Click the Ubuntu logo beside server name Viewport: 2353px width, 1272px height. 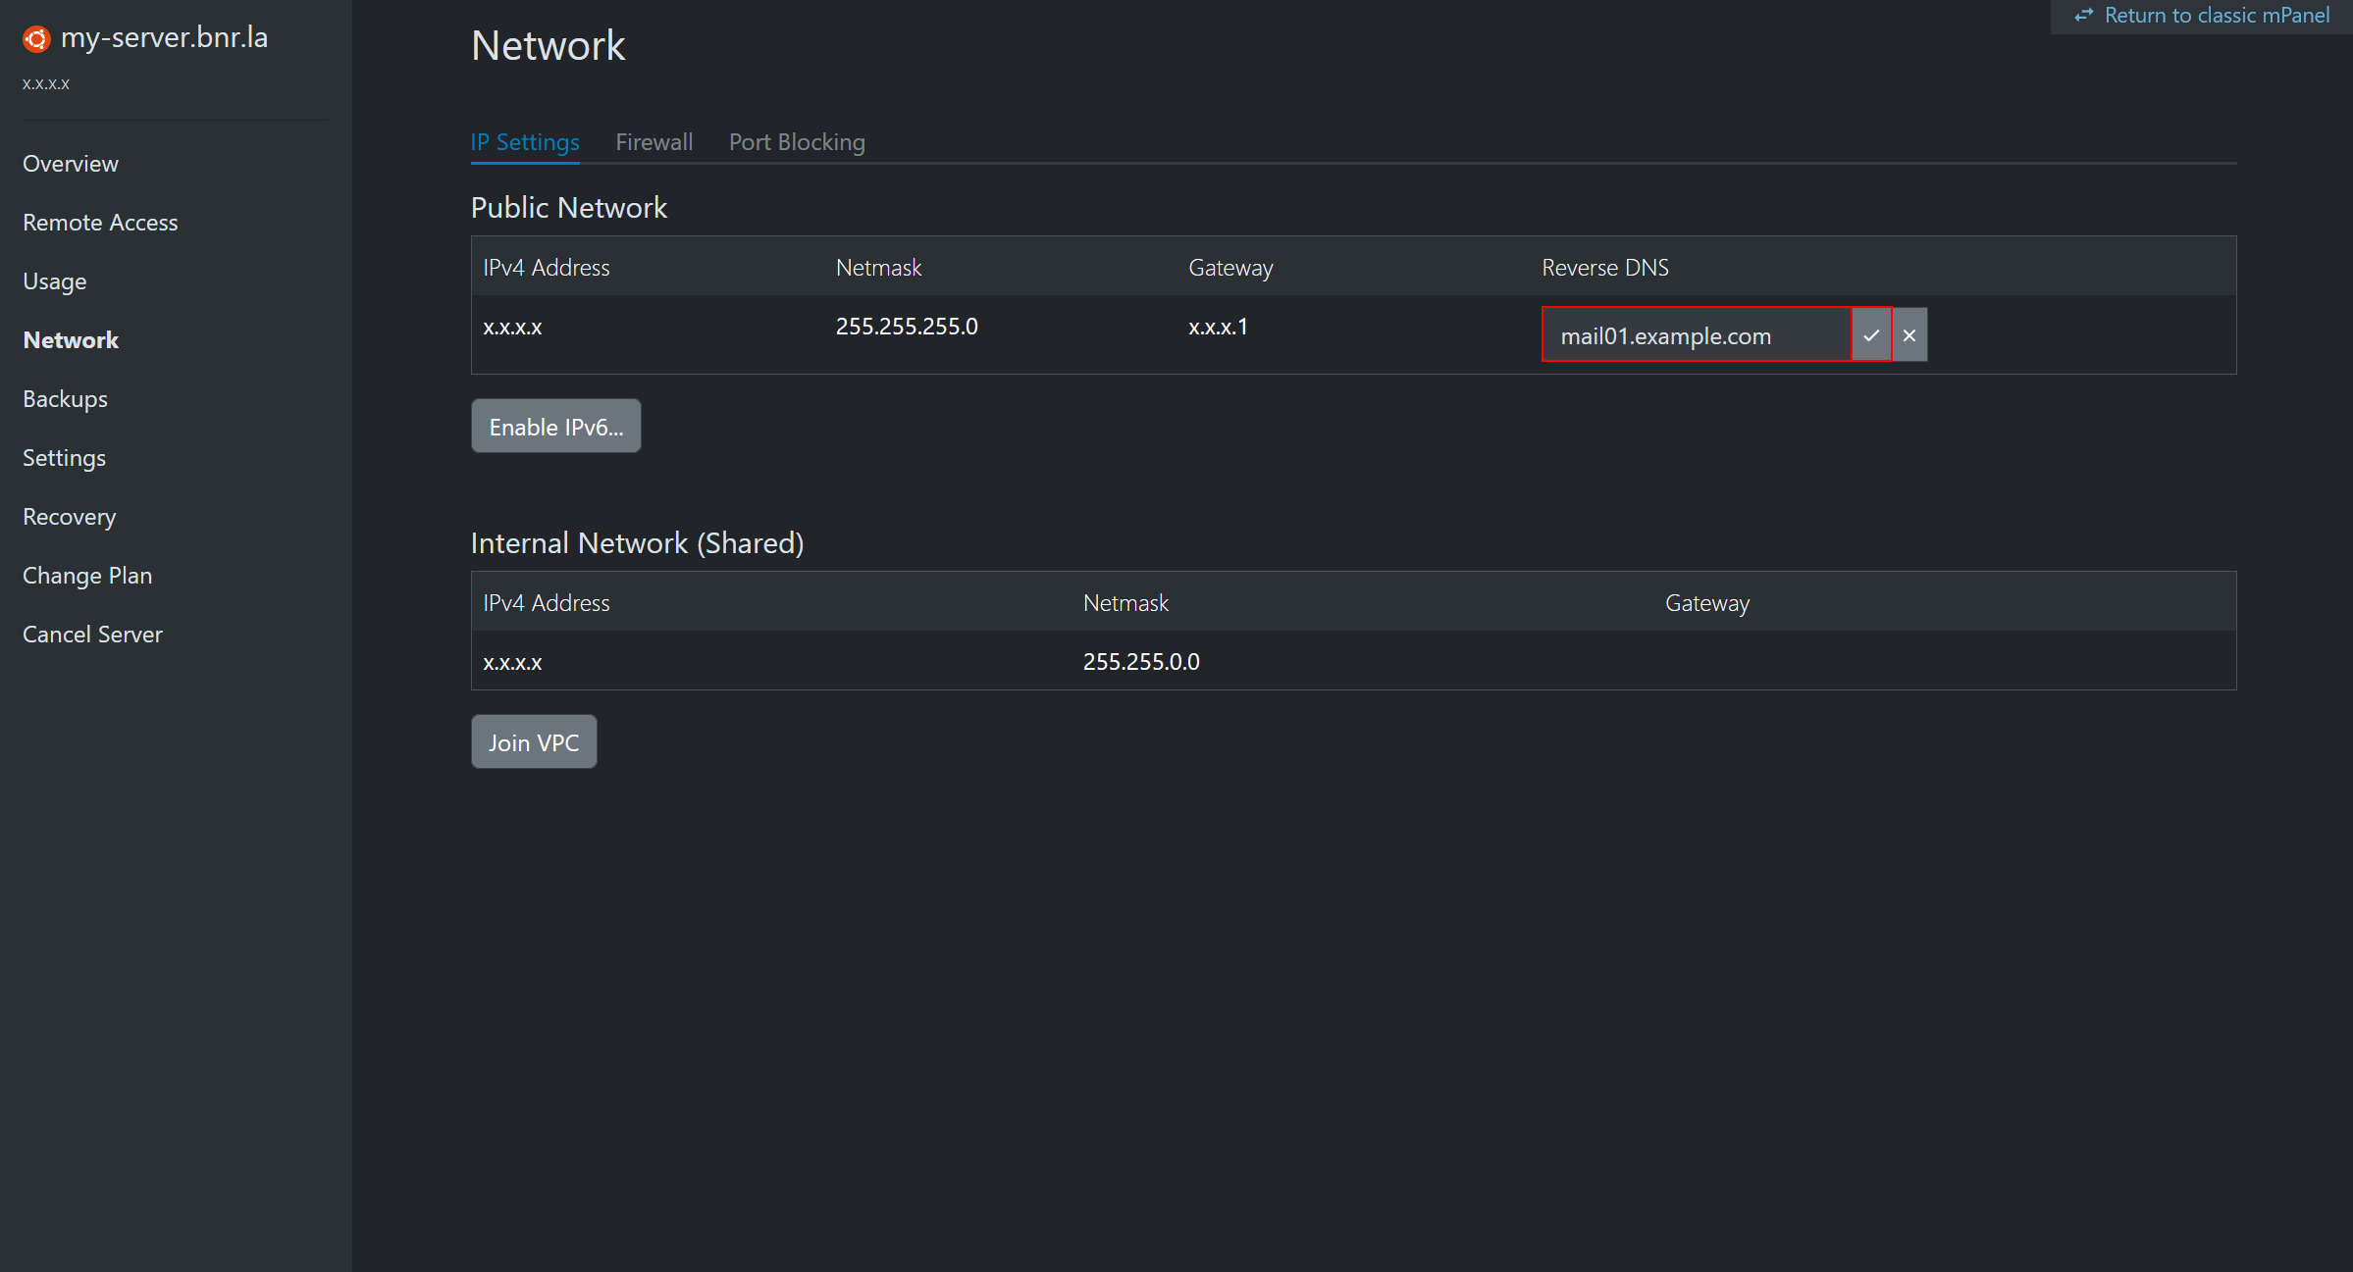pos(36,38)
